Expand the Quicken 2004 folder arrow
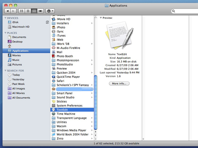Screen dimensions: 198x148 [x=92, y=73]
